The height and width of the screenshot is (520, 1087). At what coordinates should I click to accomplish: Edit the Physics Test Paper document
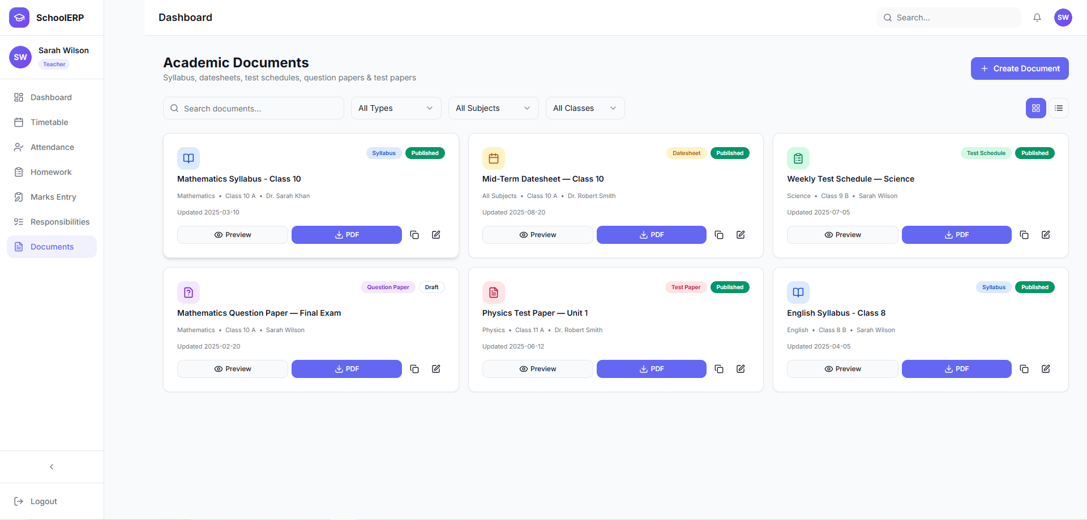(x=741, y=369)
